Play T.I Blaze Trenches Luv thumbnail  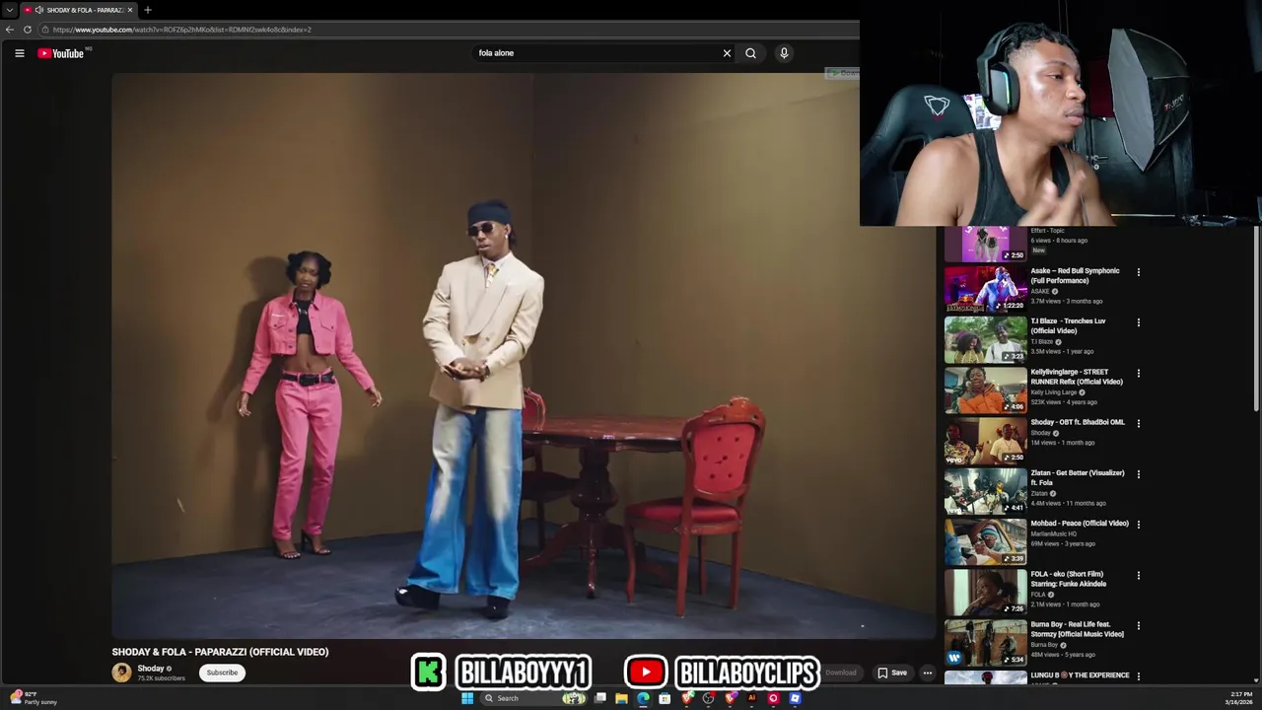[985, 339]
